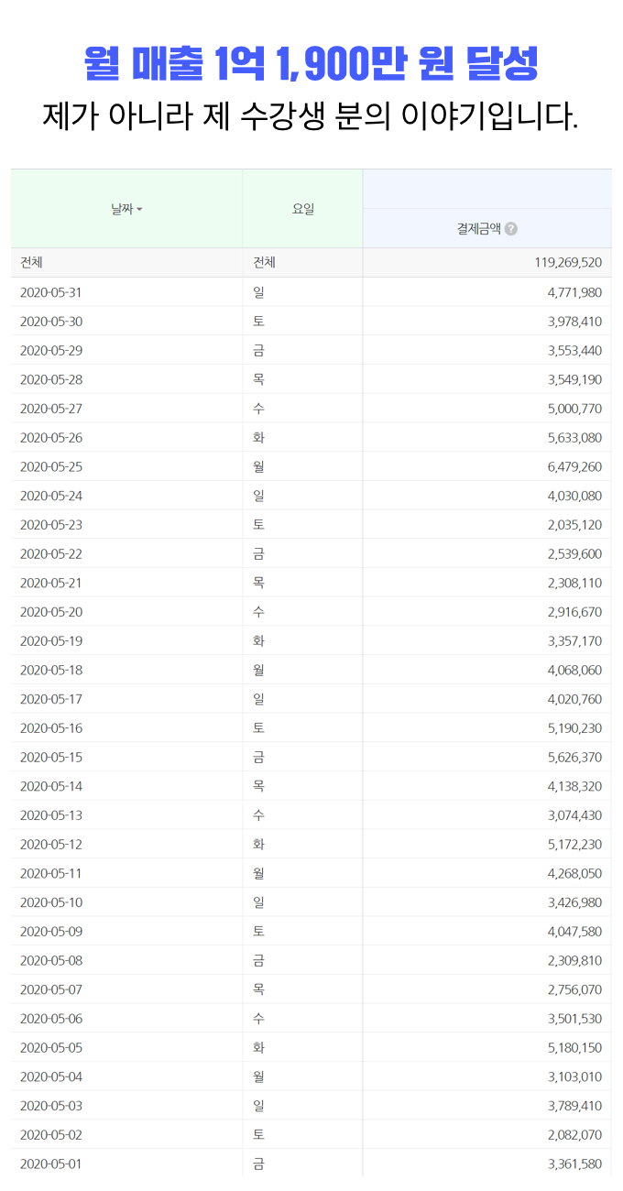Select the 2020-05-12 amount 5,172,230

(x=574, y=844)
